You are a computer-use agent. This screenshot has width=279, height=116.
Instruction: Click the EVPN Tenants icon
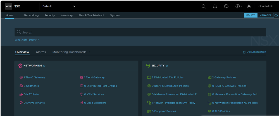point(21,103)
